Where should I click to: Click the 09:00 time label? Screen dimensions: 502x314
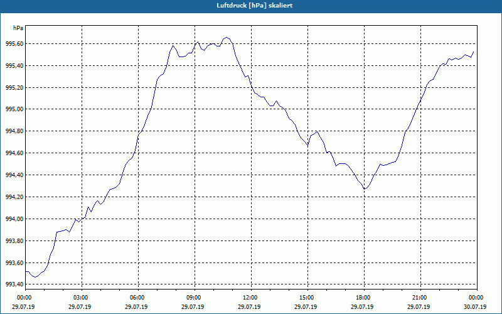[x=195, y=298]
